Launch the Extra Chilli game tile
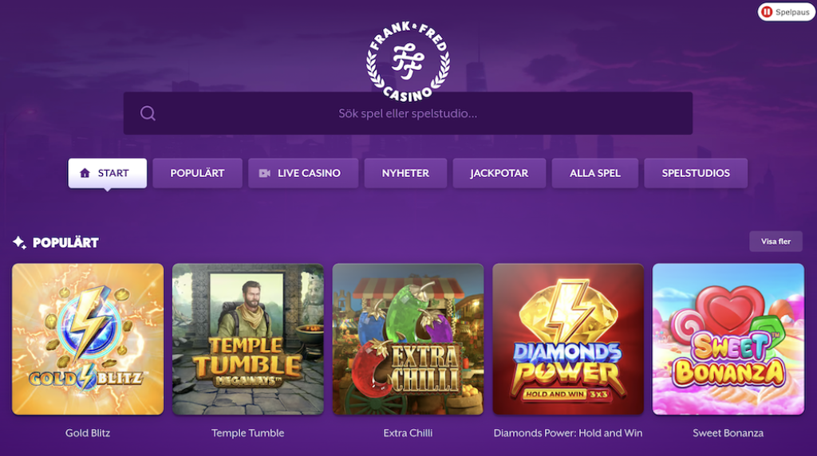 point(408,339)
